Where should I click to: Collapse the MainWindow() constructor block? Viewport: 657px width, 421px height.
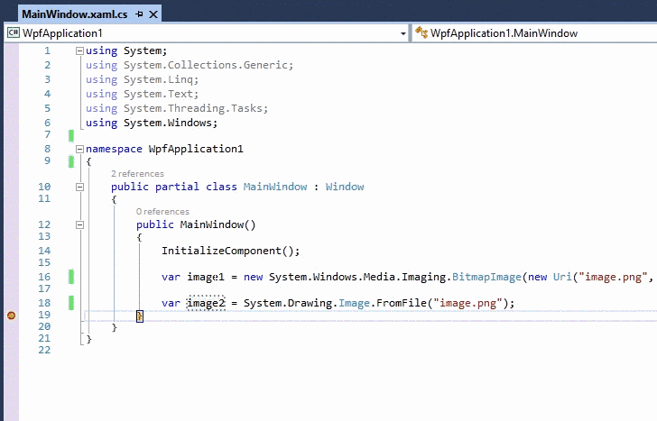(x=79, y=225)
